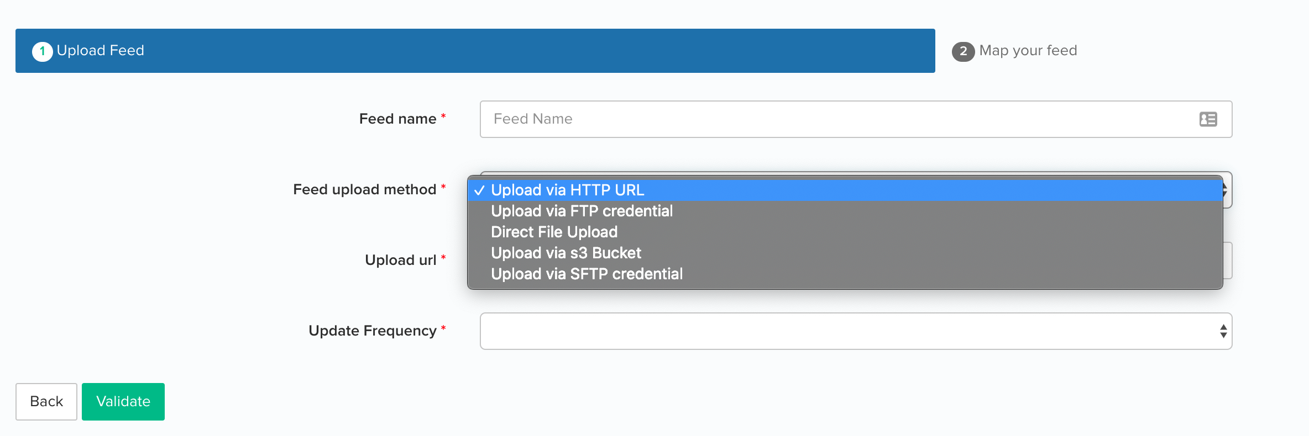The image size is (1309, 436).
Task: Click the Update Frequency up-down arrows
Action: (1223, 331)
